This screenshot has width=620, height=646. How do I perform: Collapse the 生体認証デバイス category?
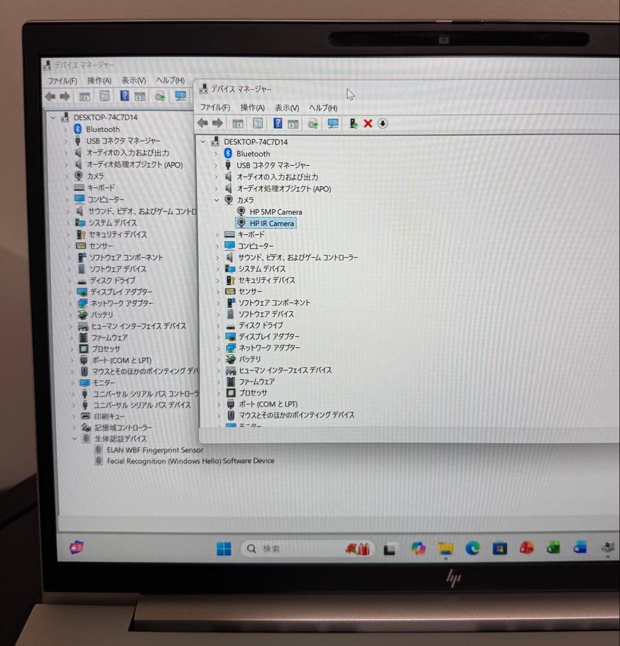point(74,438)
